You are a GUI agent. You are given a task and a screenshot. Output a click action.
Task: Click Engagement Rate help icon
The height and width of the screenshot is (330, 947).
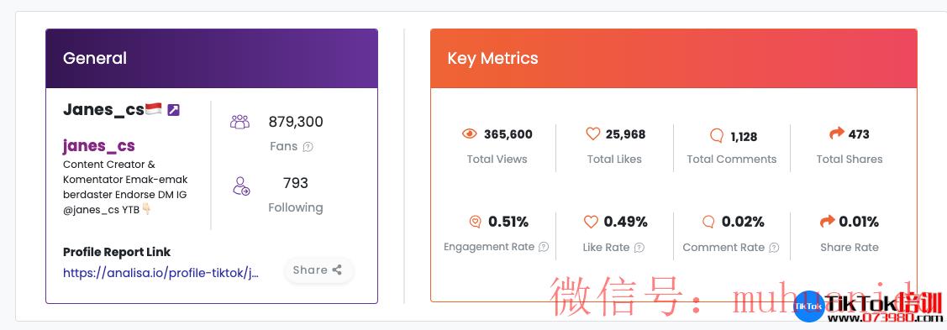pos(544,247)
